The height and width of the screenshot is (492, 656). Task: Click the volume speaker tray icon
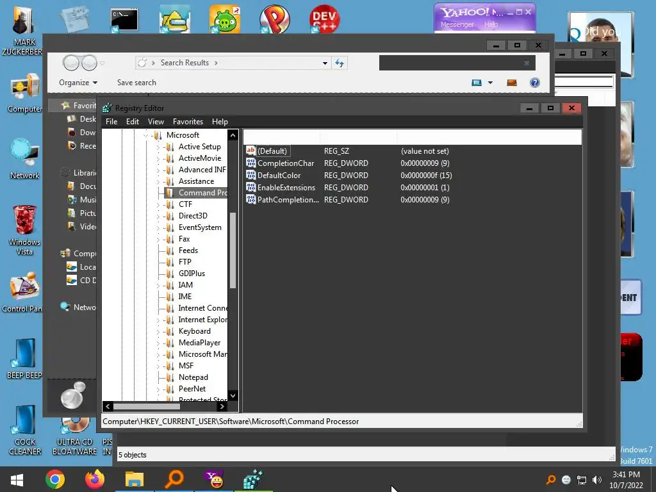pyautogui.click(x=597, y=480)
